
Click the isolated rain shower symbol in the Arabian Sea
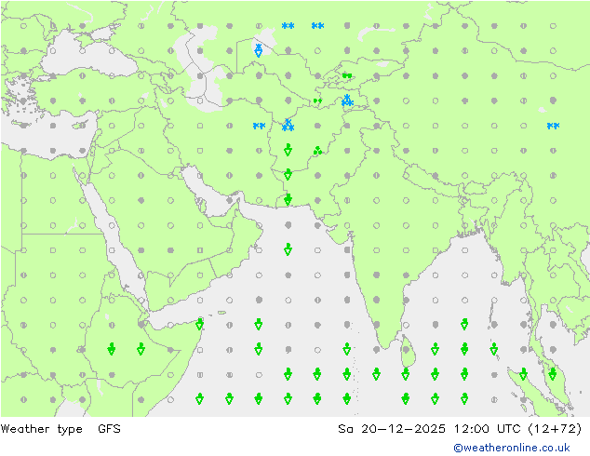coord(288,249)
